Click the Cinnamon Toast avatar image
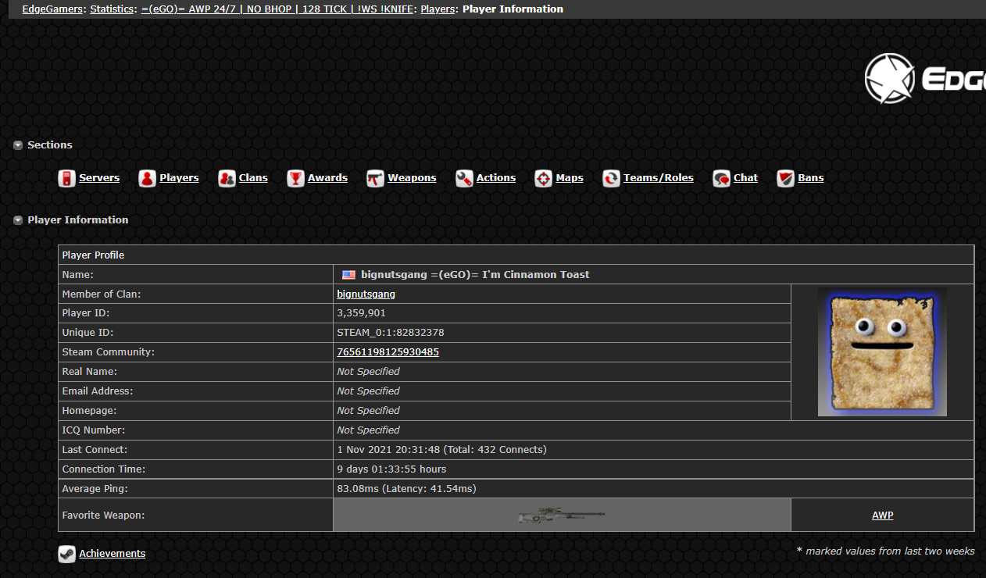The image size is (986, 578). (882, 351)
